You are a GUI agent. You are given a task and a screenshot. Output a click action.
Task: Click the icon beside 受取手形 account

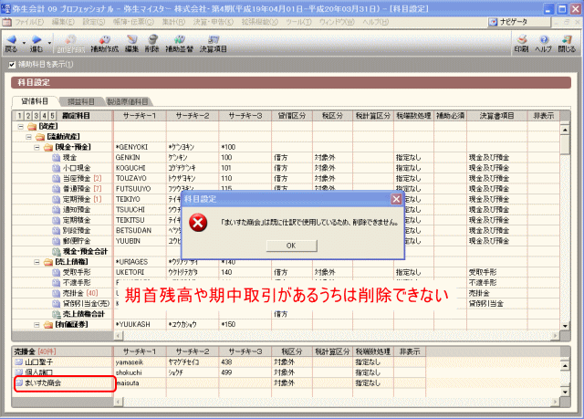coord(57,273)
